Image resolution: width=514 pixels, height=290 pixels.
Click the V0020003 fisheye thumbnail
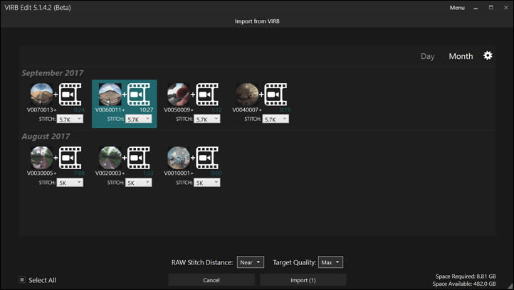click(x=110, y=158)
